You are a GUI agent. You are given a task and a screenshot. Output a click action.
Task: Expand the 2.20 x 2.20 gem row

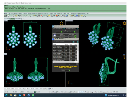75,36
